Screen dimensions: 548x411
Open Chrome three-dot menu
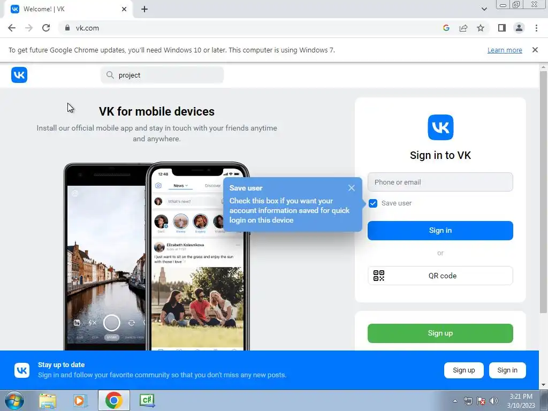536,28
